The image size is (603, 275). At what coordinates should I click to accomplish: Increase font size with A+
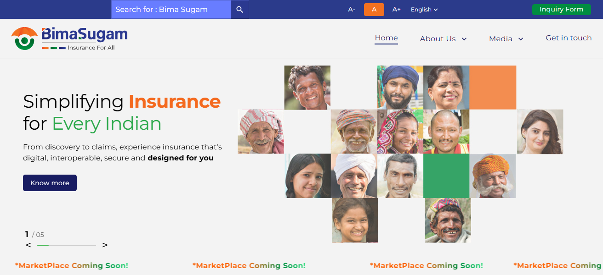tap(396, 10)
